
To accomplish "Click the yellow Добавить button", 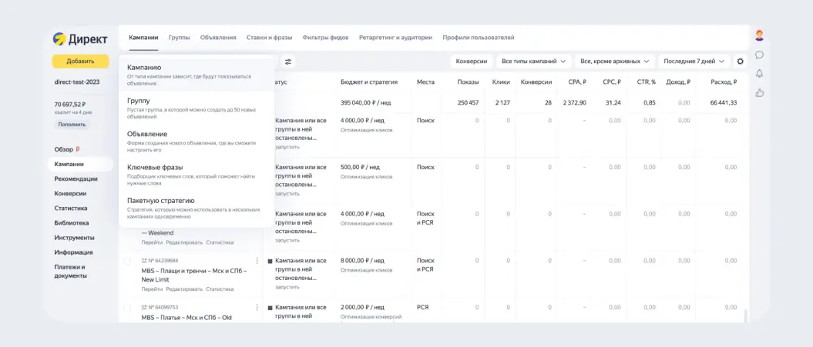I will point(80,61).
